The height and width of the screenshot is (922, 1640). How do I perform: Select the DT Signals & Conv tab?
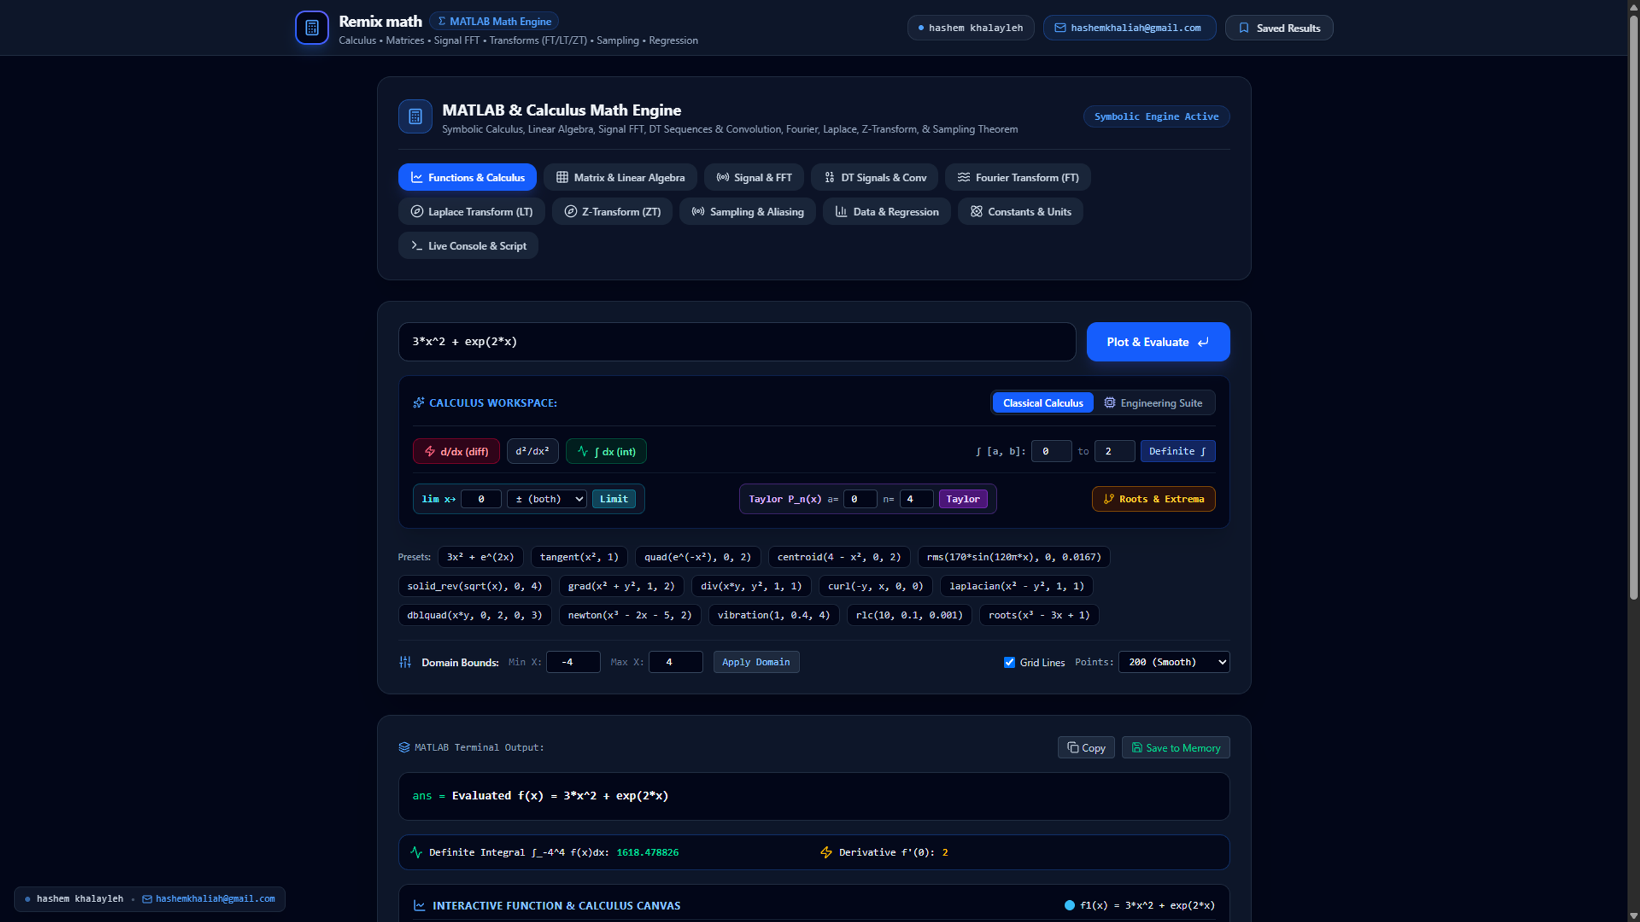pos(874,177)
